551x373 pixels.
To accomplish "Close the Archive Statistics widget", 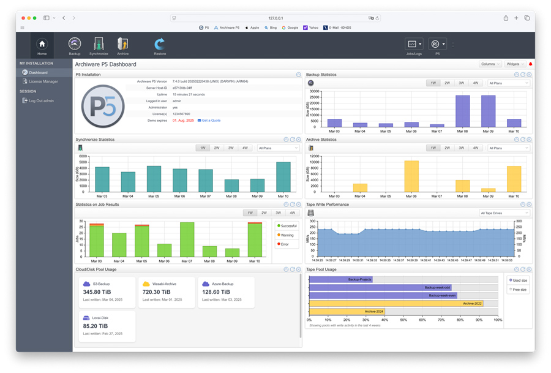I will pos(529,140).
